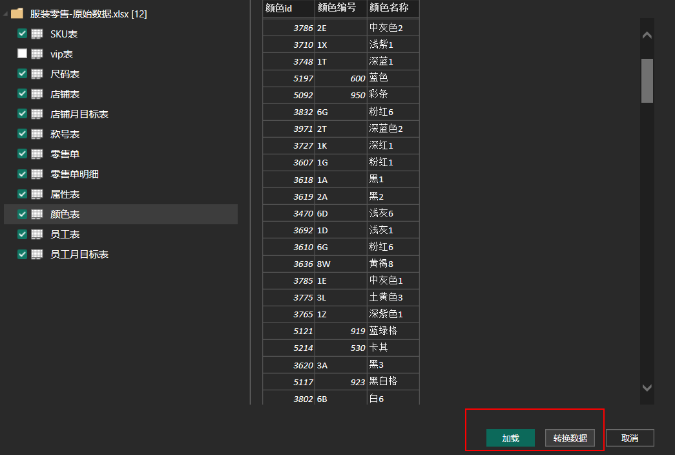Click the folder icon of 服装零售-原始数据.xlsx

pyautogui.click(x=17, y=14)
